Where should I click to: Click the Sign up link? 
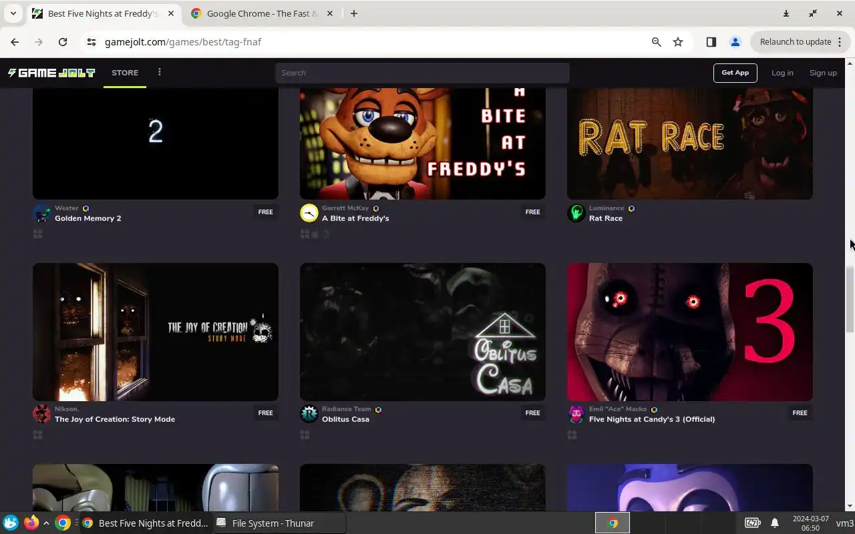click(x=823, y=73)
